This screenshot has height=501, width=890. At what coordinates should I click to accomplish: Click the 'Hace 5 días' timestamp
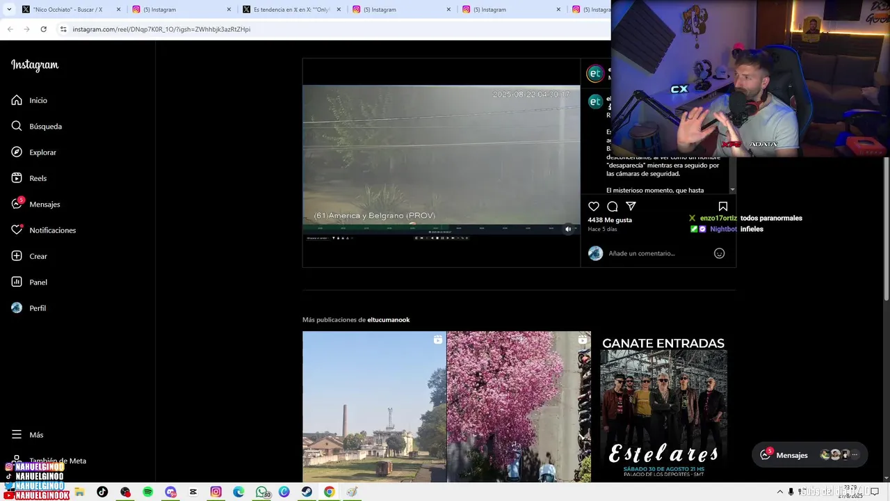click(x=602, y=229)
